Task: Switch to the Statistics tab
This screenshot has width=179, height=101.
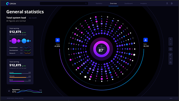Action: [x=99, y=4]
